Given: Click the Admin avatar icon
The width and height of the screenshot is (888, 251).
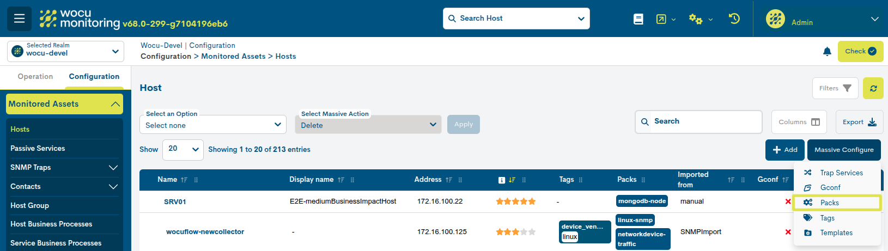Looking at the screenshot, I should click(775, 19).
